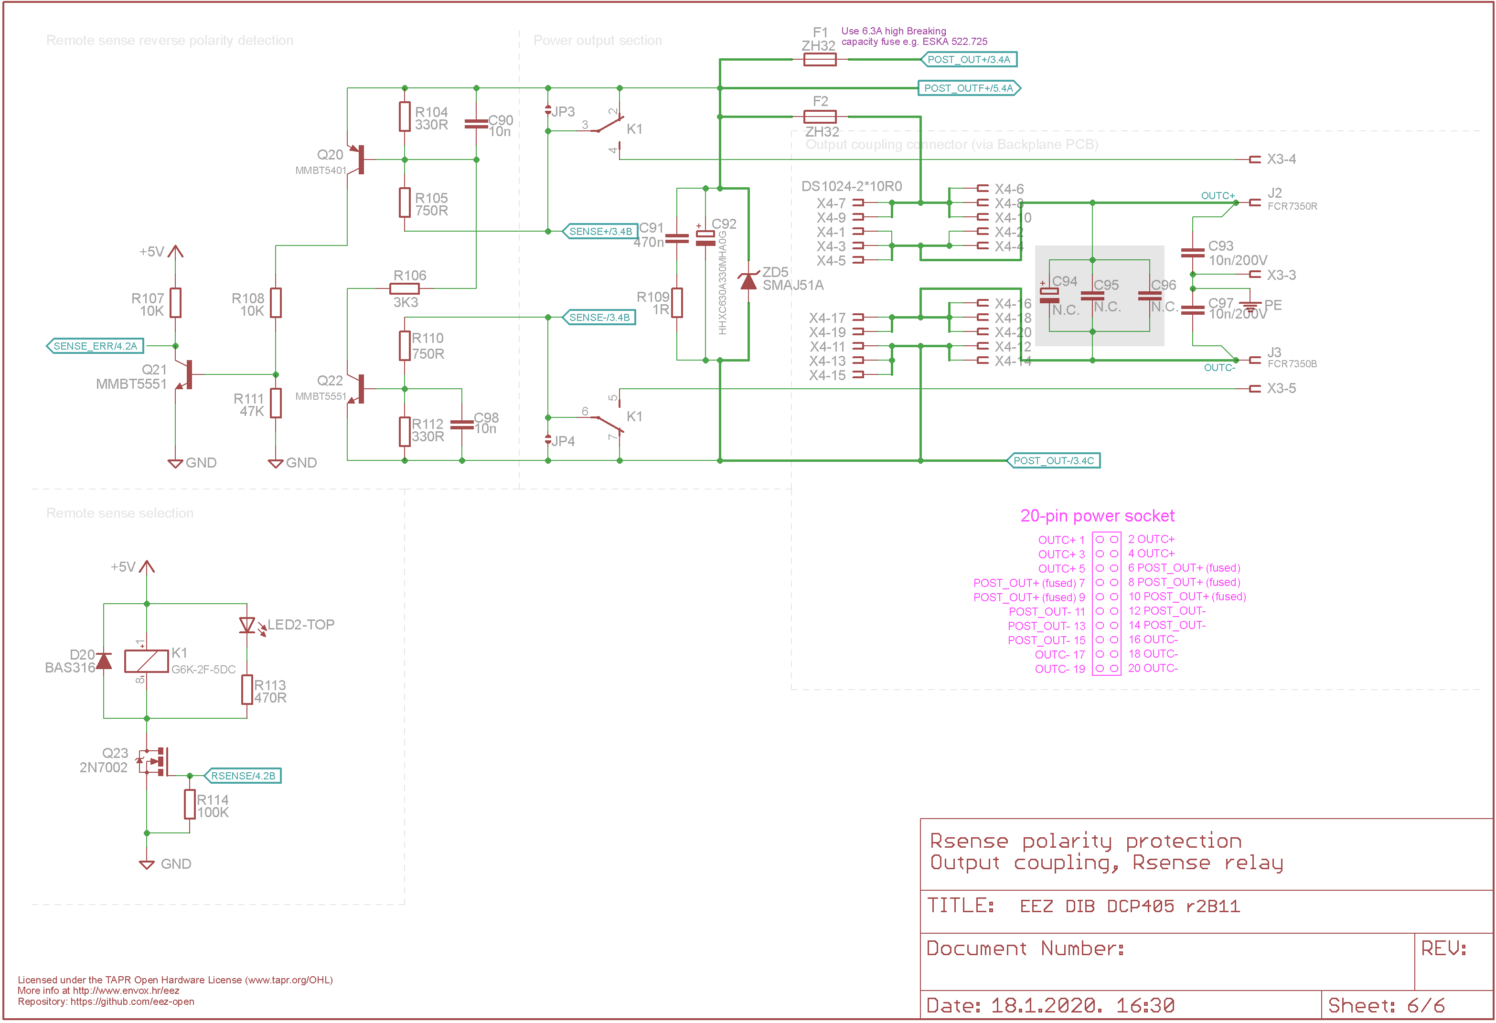
Task: Click the +5V supply symbol above relay K1 coil
Action: click(146, 566)
